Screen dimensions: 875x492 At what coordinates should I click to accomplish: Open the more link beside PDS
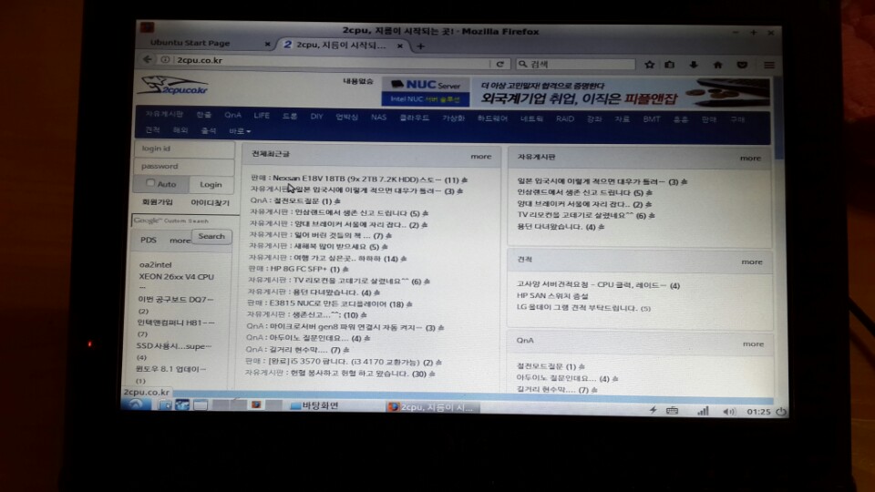[x=180, y=241]
